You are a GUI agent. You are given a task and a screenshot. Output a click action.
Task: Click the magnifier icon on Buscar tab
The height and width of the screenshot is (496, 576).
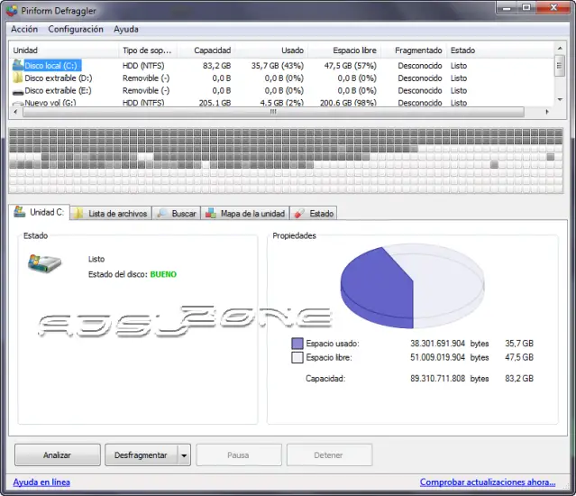[x=162, y=213]
